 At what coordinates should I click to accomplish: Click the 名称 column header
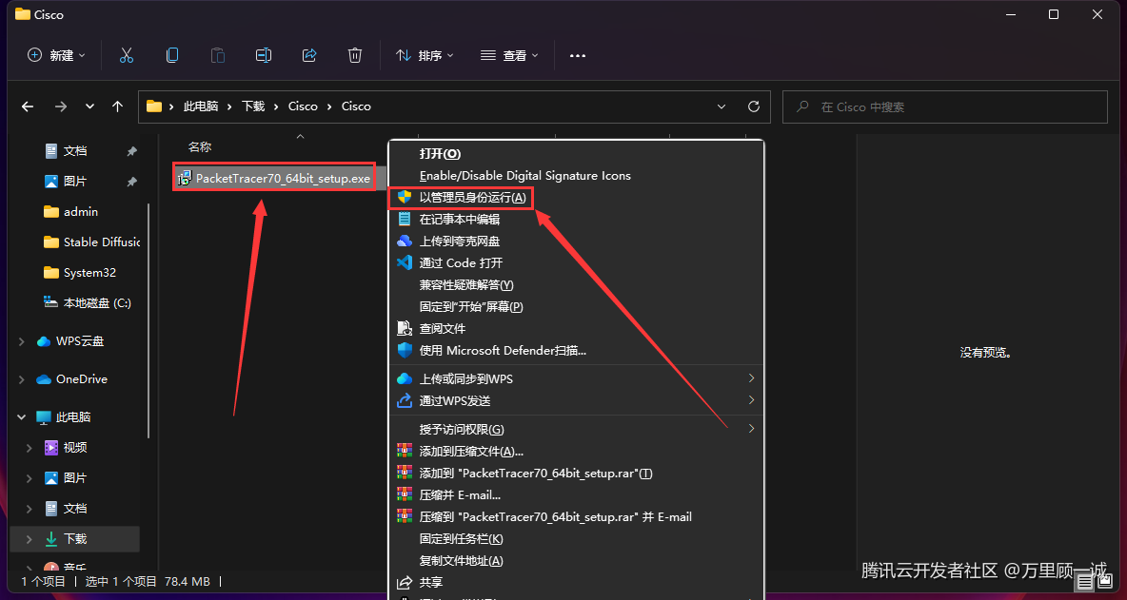(x=200, y=147)
